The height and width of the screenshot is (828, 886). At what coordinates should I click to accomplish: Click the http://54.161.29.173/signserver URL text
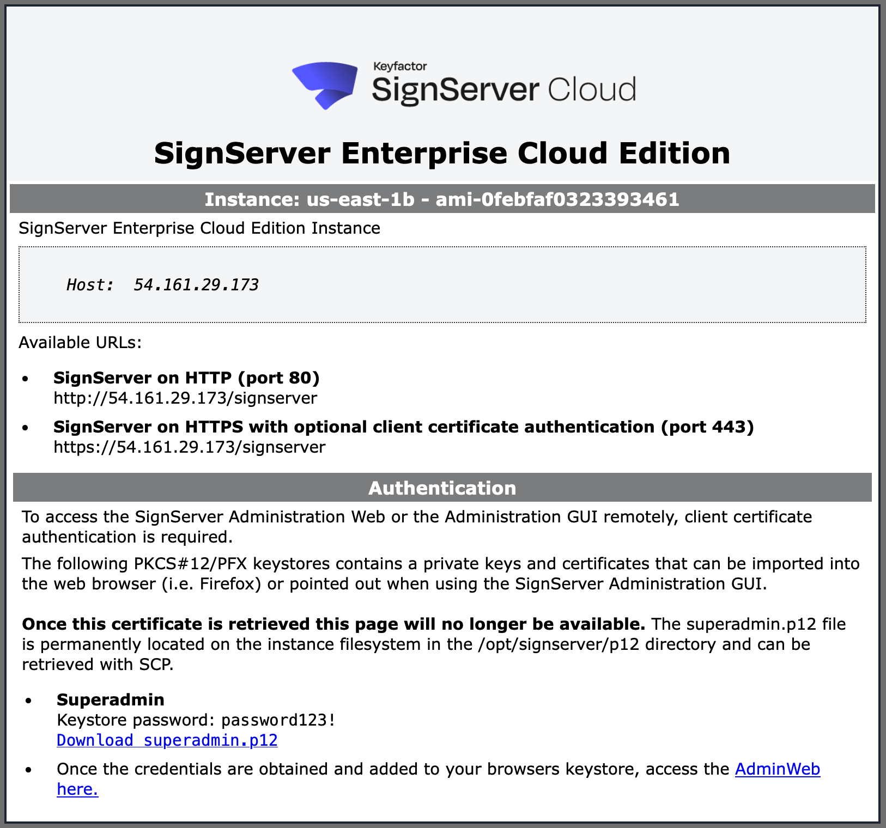(x=185, y=398)
